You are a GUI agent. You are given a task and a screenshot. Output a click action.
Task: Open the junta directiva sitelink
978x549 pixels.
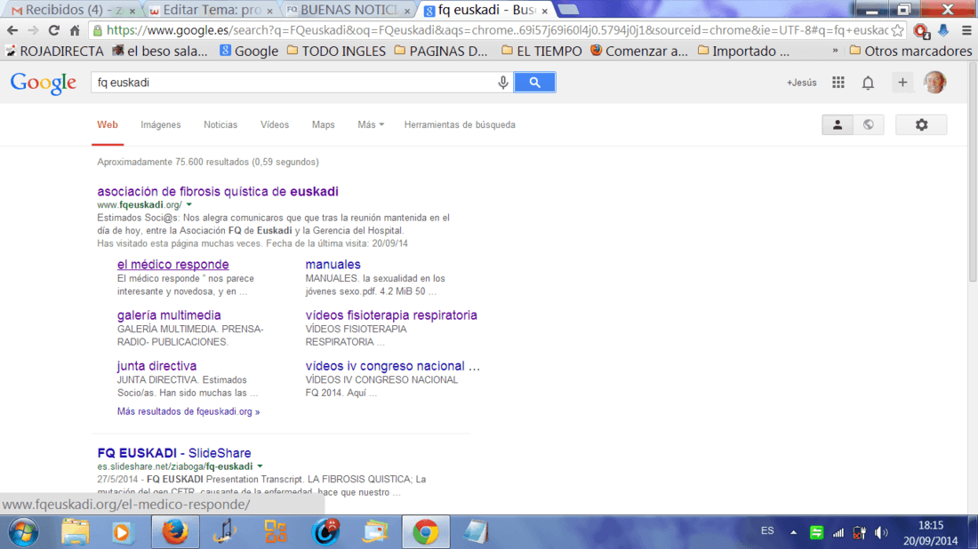tap(156, 366)
